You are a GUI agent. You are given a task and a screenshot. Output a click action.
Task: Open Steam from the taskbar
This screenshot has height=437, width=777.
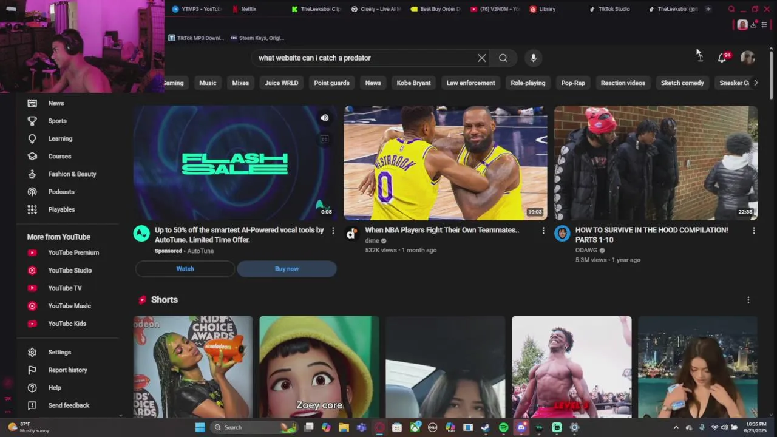[486, 427]
